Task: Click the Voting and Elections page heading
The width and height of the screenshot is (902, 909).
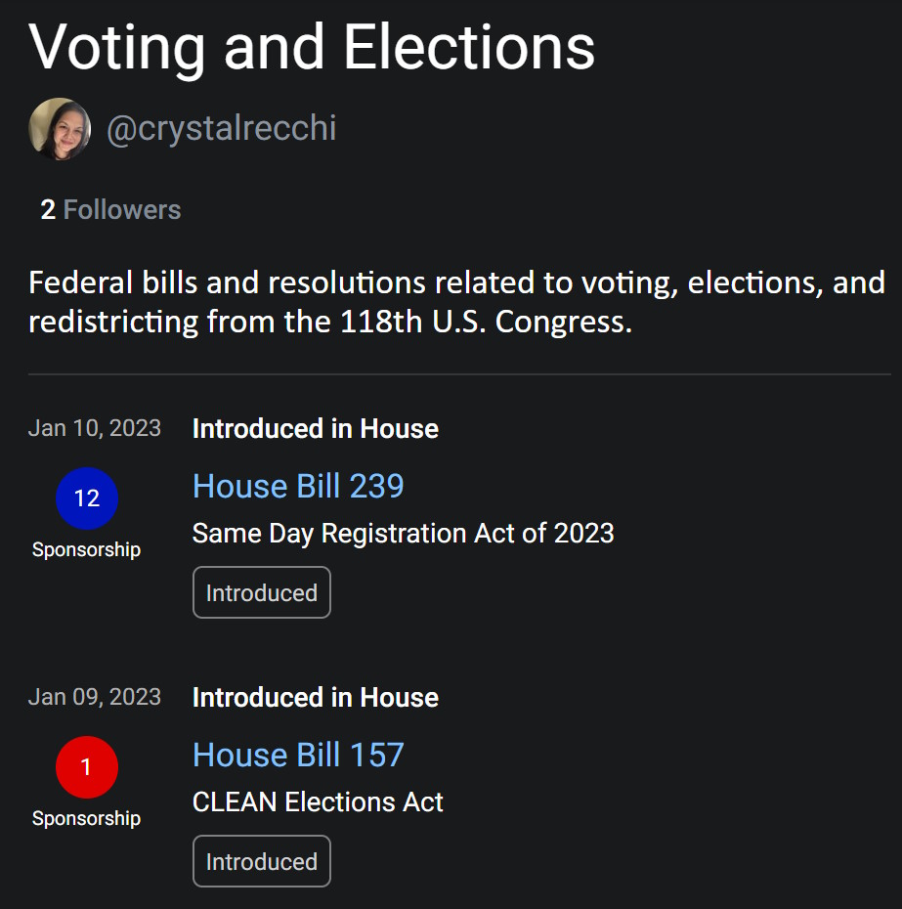Action: (312, 46)
